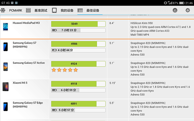Open the Samsung Galaxy S7 Active thumbnail
The image size is (194, 121).
coord(6,67)
